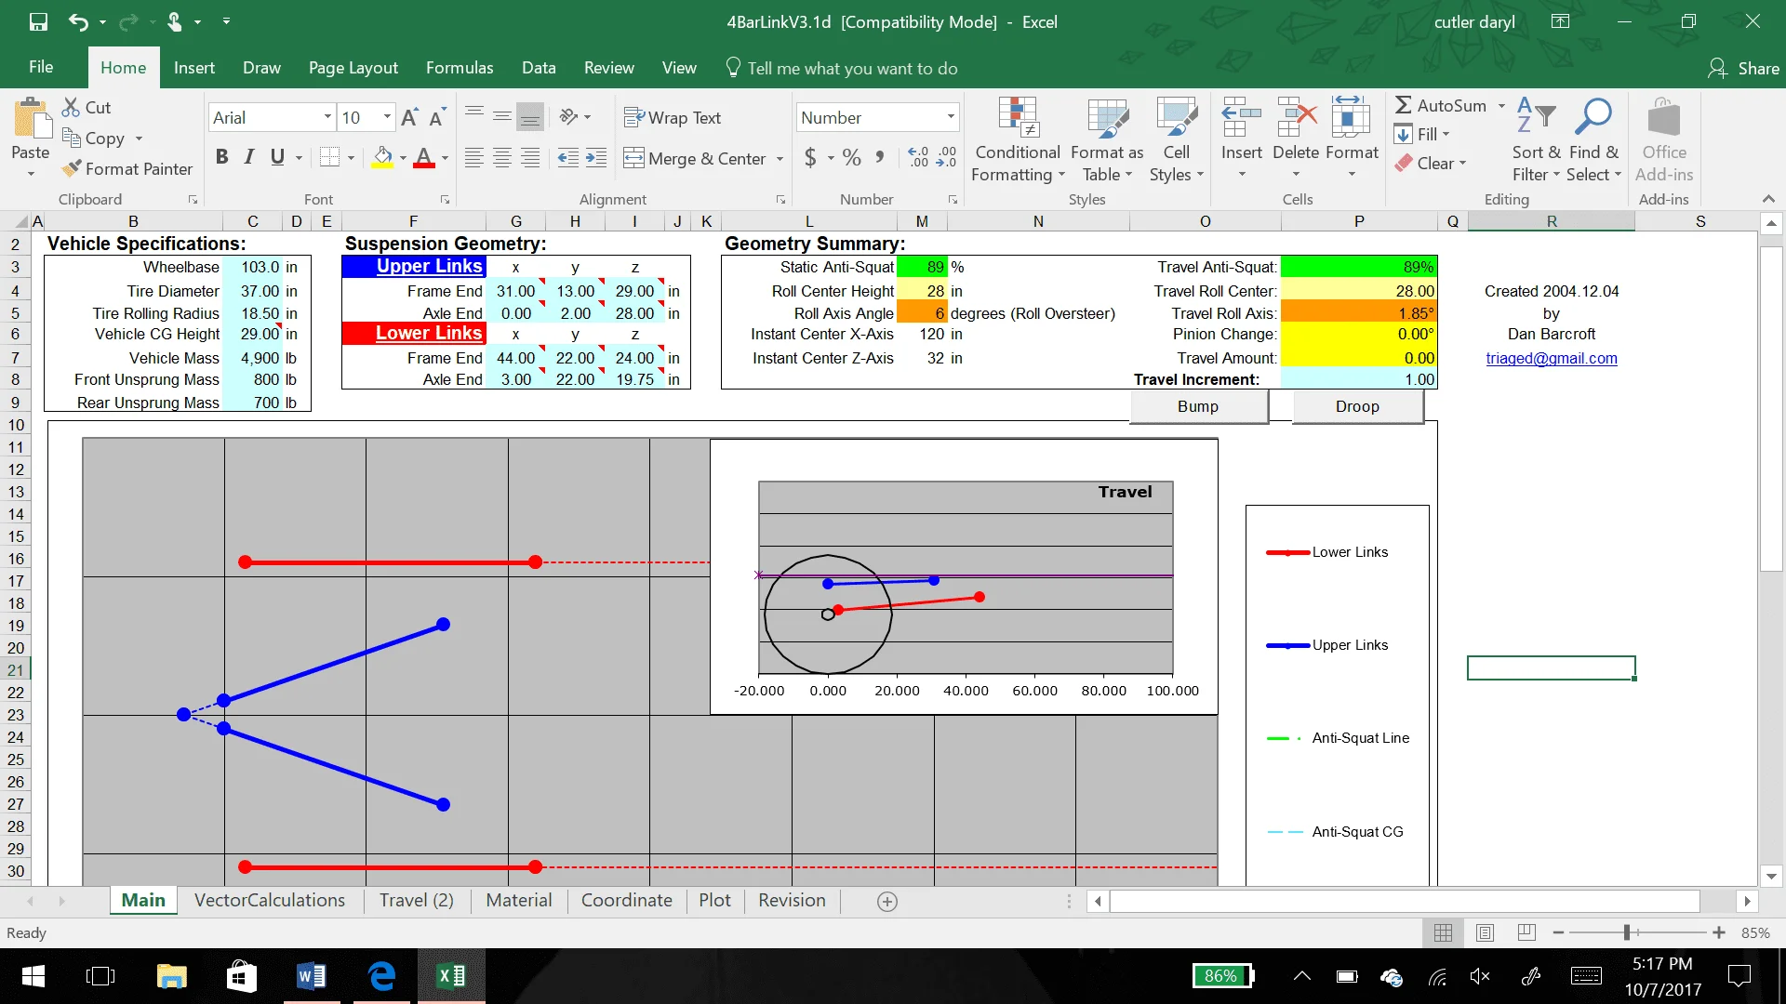This screenshot has width=1786, height=1004.
Task: Click the Percent Style icon
Action: tap(851, 157)
